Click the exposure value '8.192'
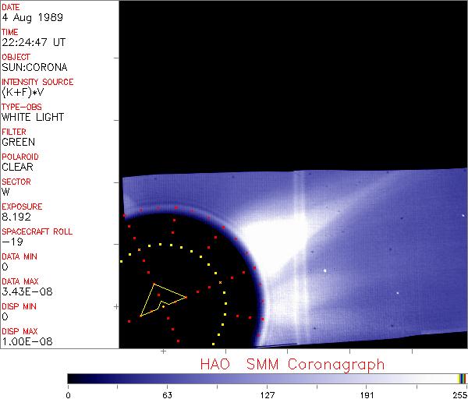Viewport: 468px width, 399px height. pyautogui.click(x=16, y=217)
